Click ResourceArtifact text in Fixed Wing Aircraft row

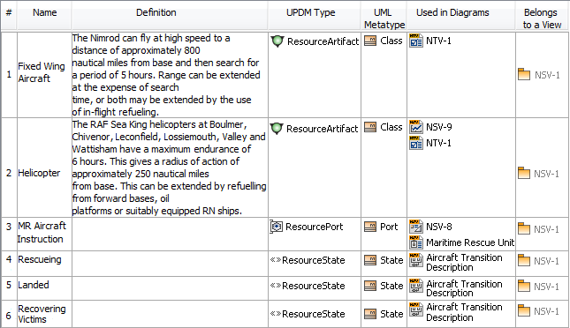point(323,41)
